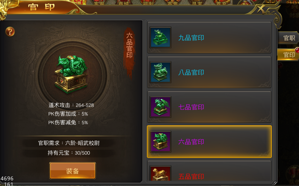Viewport: 299px width, 186px height.
Task: Select the golden 五品官印 seal icon
Action: 160,173
